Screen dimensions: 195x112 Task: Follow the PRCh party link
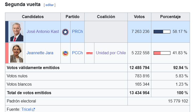77,31
